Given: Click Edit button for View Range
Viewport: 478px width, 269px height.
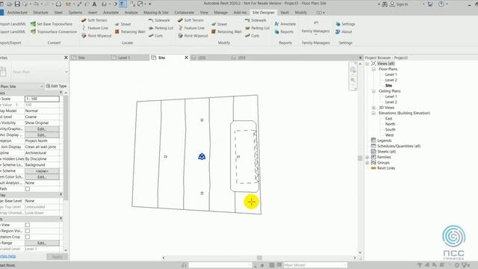Looking at the screenshot, I should [x=42, y=243].
